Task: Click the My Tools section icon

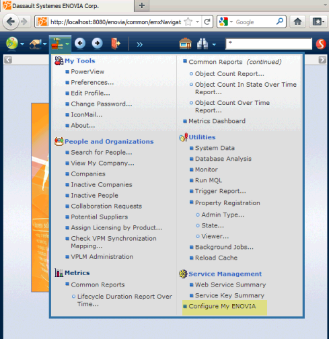Action: click(59, 61)
